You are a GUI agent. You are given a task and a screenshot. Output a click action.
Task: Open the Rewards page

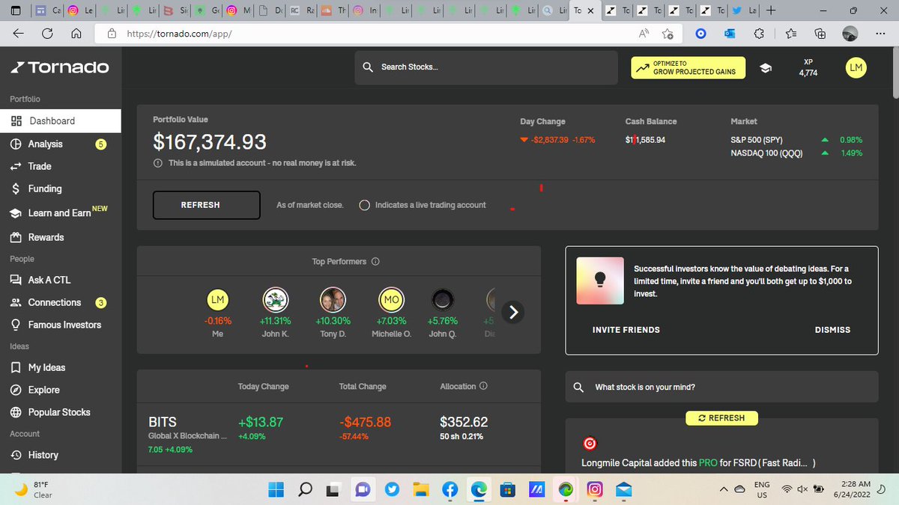click(x=45, y=237)
